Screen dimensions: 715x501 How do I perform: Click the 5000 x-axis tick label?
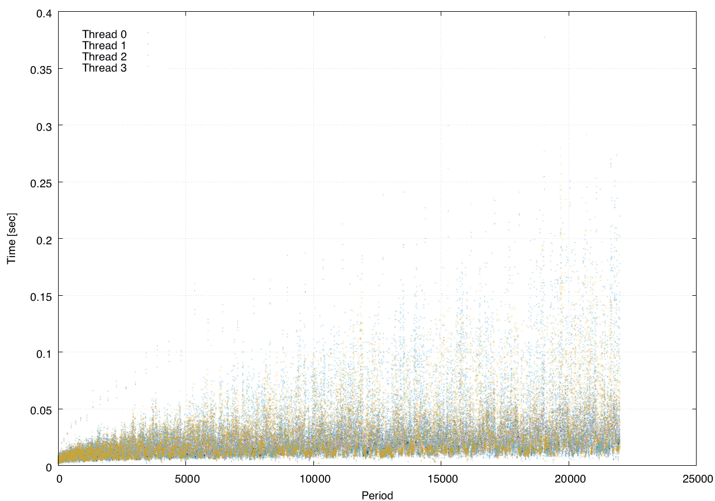(186, 479)
